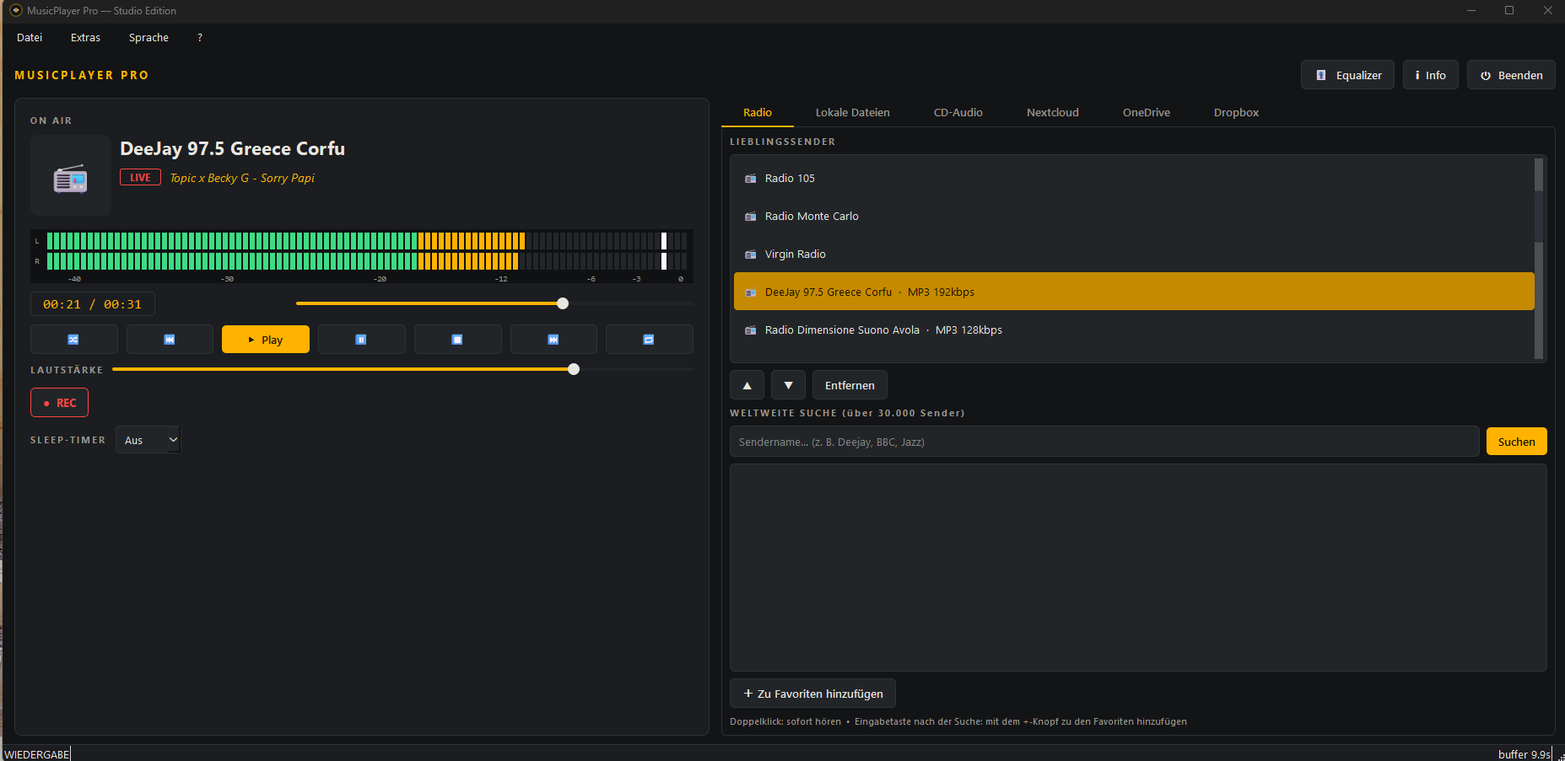Open the Info dialog

(1430, 75)
